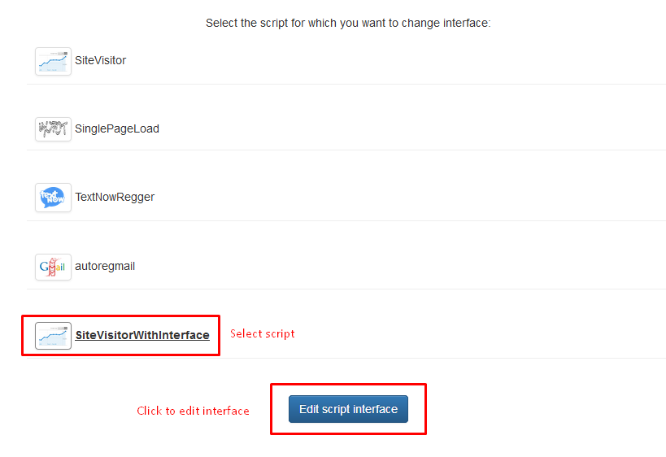Image resolution: width=666 pixels, height=457 pixels.
Task: Click the autoregmail Gmail icon
Action: coord(53,266)
